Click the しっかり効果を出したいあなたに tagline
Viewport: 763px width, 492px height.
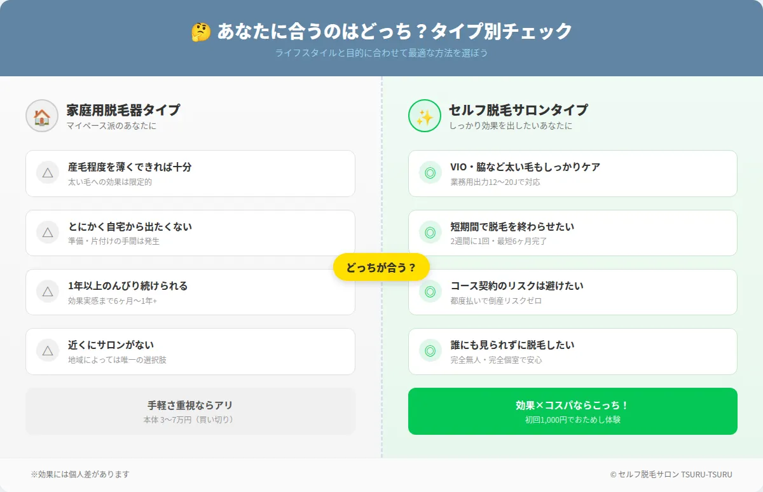(x=511, y=126)
